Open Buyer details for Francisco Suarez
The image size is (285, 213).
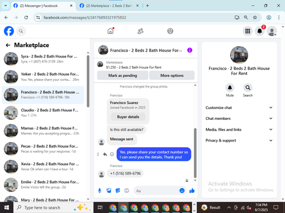tap(128, 117)
